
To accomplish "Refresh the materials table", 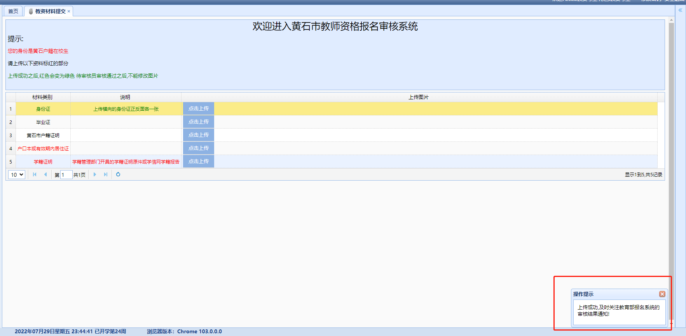I will pyautogui.click(x=118, y=174).
